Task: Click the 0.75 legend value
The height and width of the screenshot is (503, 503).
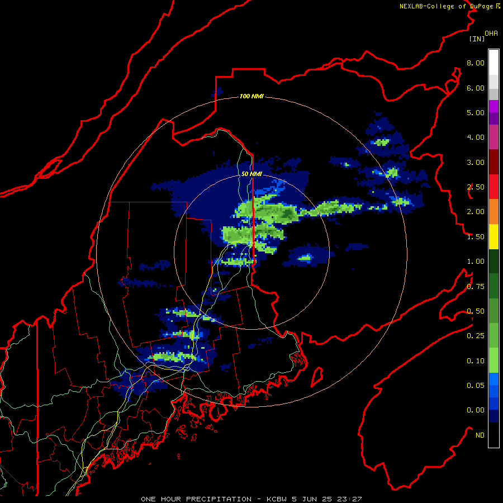Action: 476,287
